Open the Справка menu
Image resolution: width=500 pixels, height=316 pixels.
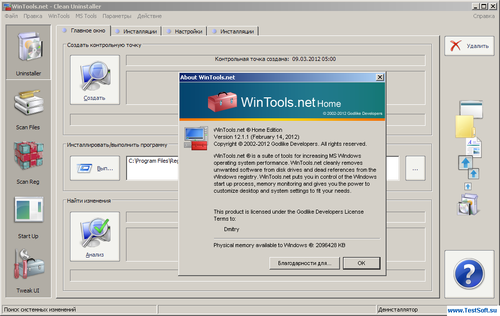click(x=483, y=16)
